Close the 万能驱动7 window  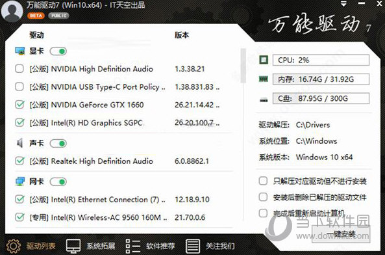point(380,3)
